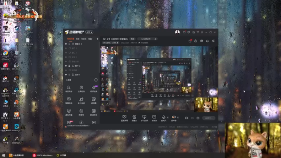Open the 虚拟形象 bear avatar tool
The width and height of the screenshot is (281, 158).
(68, 112)
